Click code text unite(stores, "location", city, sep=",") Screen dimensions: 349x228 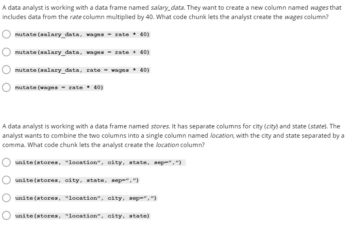[86, 198]
